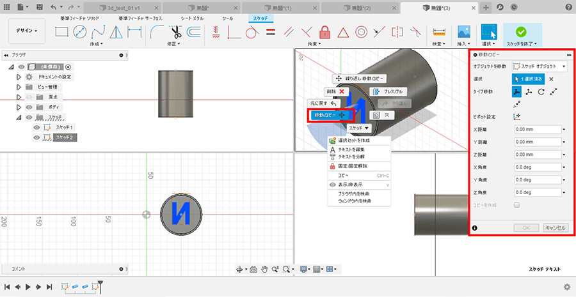This screenshot has width=576, height=297.
Task: Click the キャンセル button
Action: point(555,227)
